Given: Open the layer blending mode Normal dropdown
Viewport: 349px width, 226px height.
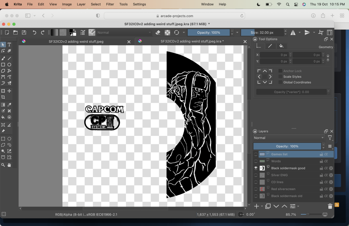Looking at the screenshot, I should coord(289,138).
